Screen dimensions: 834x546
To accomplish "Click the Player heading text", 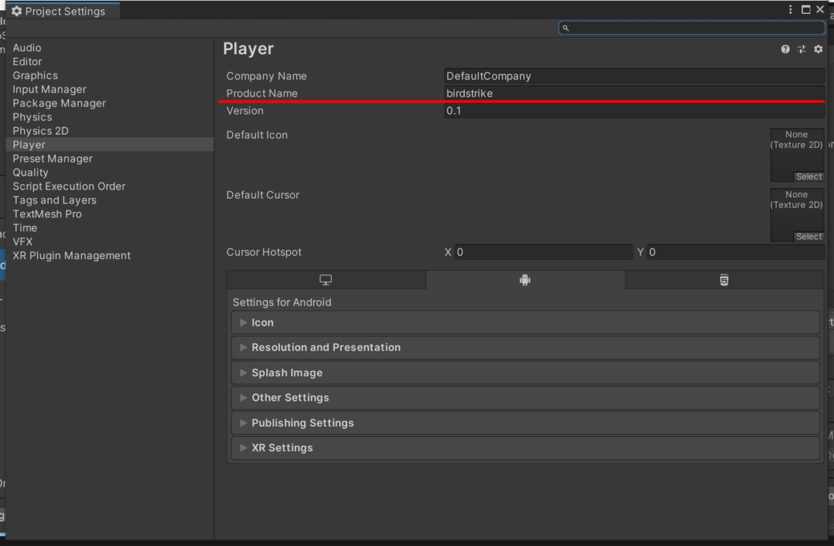I will click(x=248, y=49).
